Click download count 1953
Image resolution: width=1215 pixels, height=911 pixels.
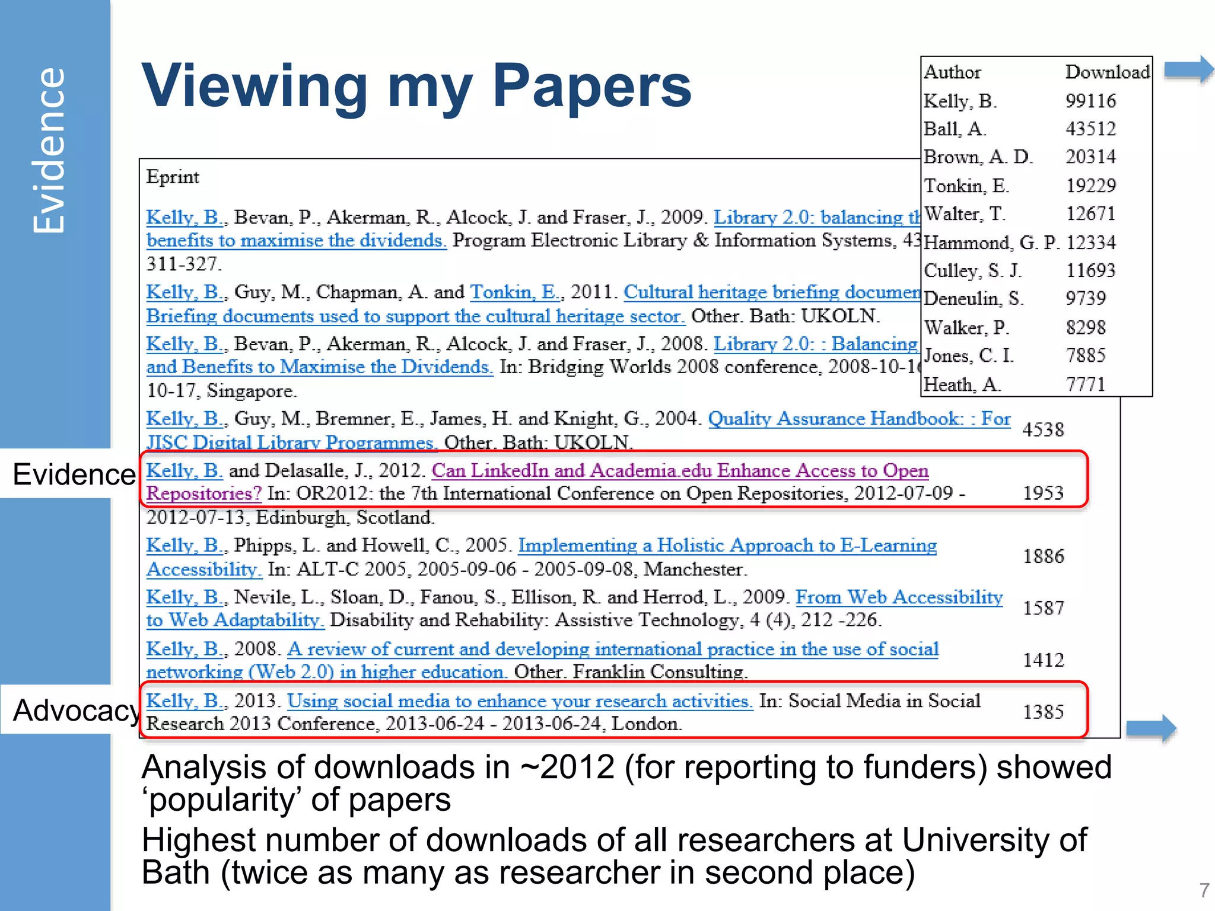1044,493
